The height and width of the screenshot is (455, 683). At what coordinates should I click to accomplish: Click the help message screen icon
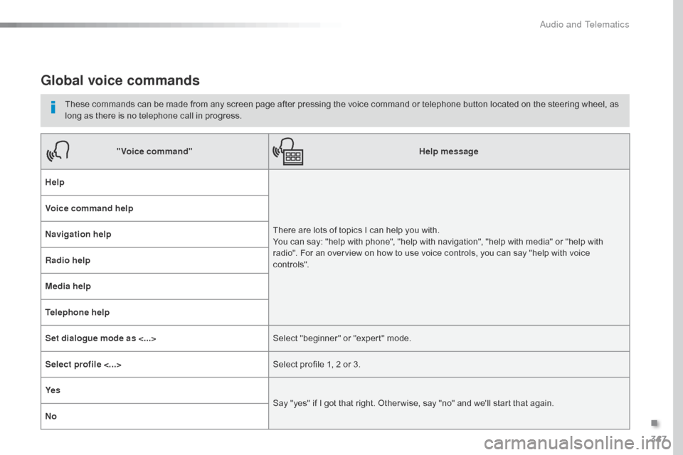tap(289, 151)
